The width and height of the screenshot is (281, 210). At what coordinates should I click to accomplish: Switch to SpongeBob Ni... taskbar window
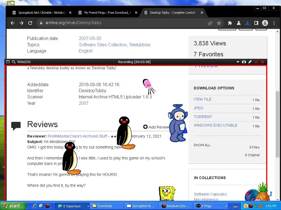tap(141, 206)
